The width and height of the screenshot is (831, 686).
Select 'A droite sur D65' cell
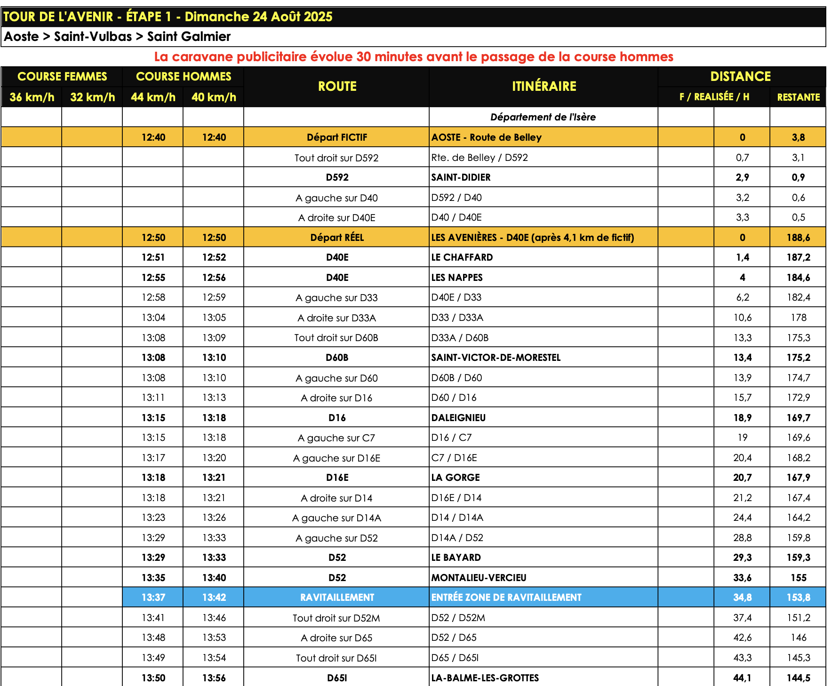pyautogui.click(x=337, y=638)
